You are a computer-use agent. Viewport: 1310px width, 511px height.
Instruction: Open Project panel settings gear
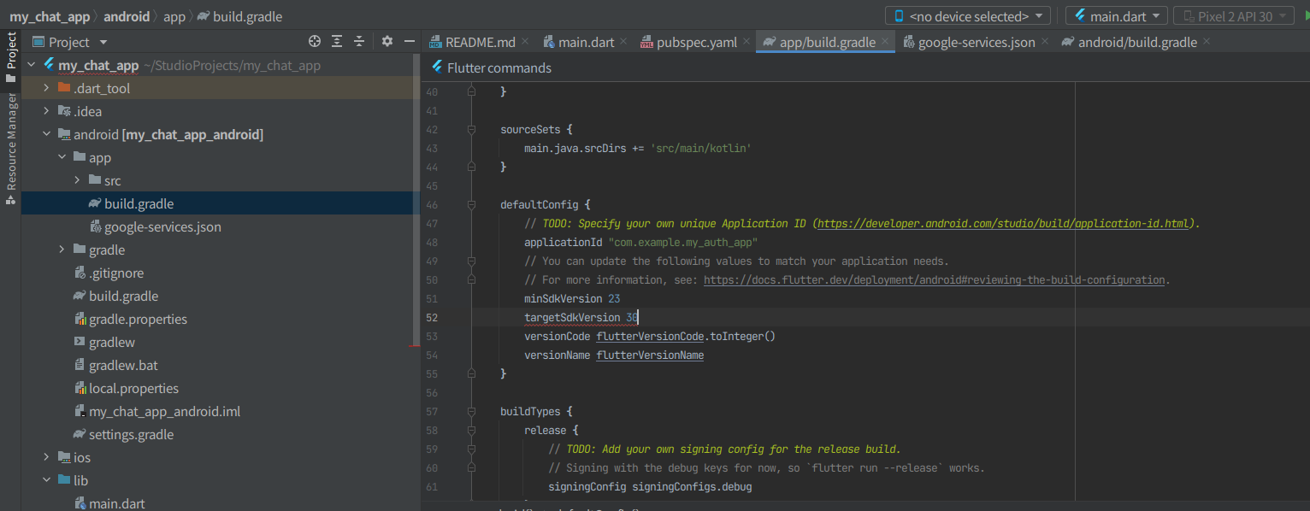387,41
